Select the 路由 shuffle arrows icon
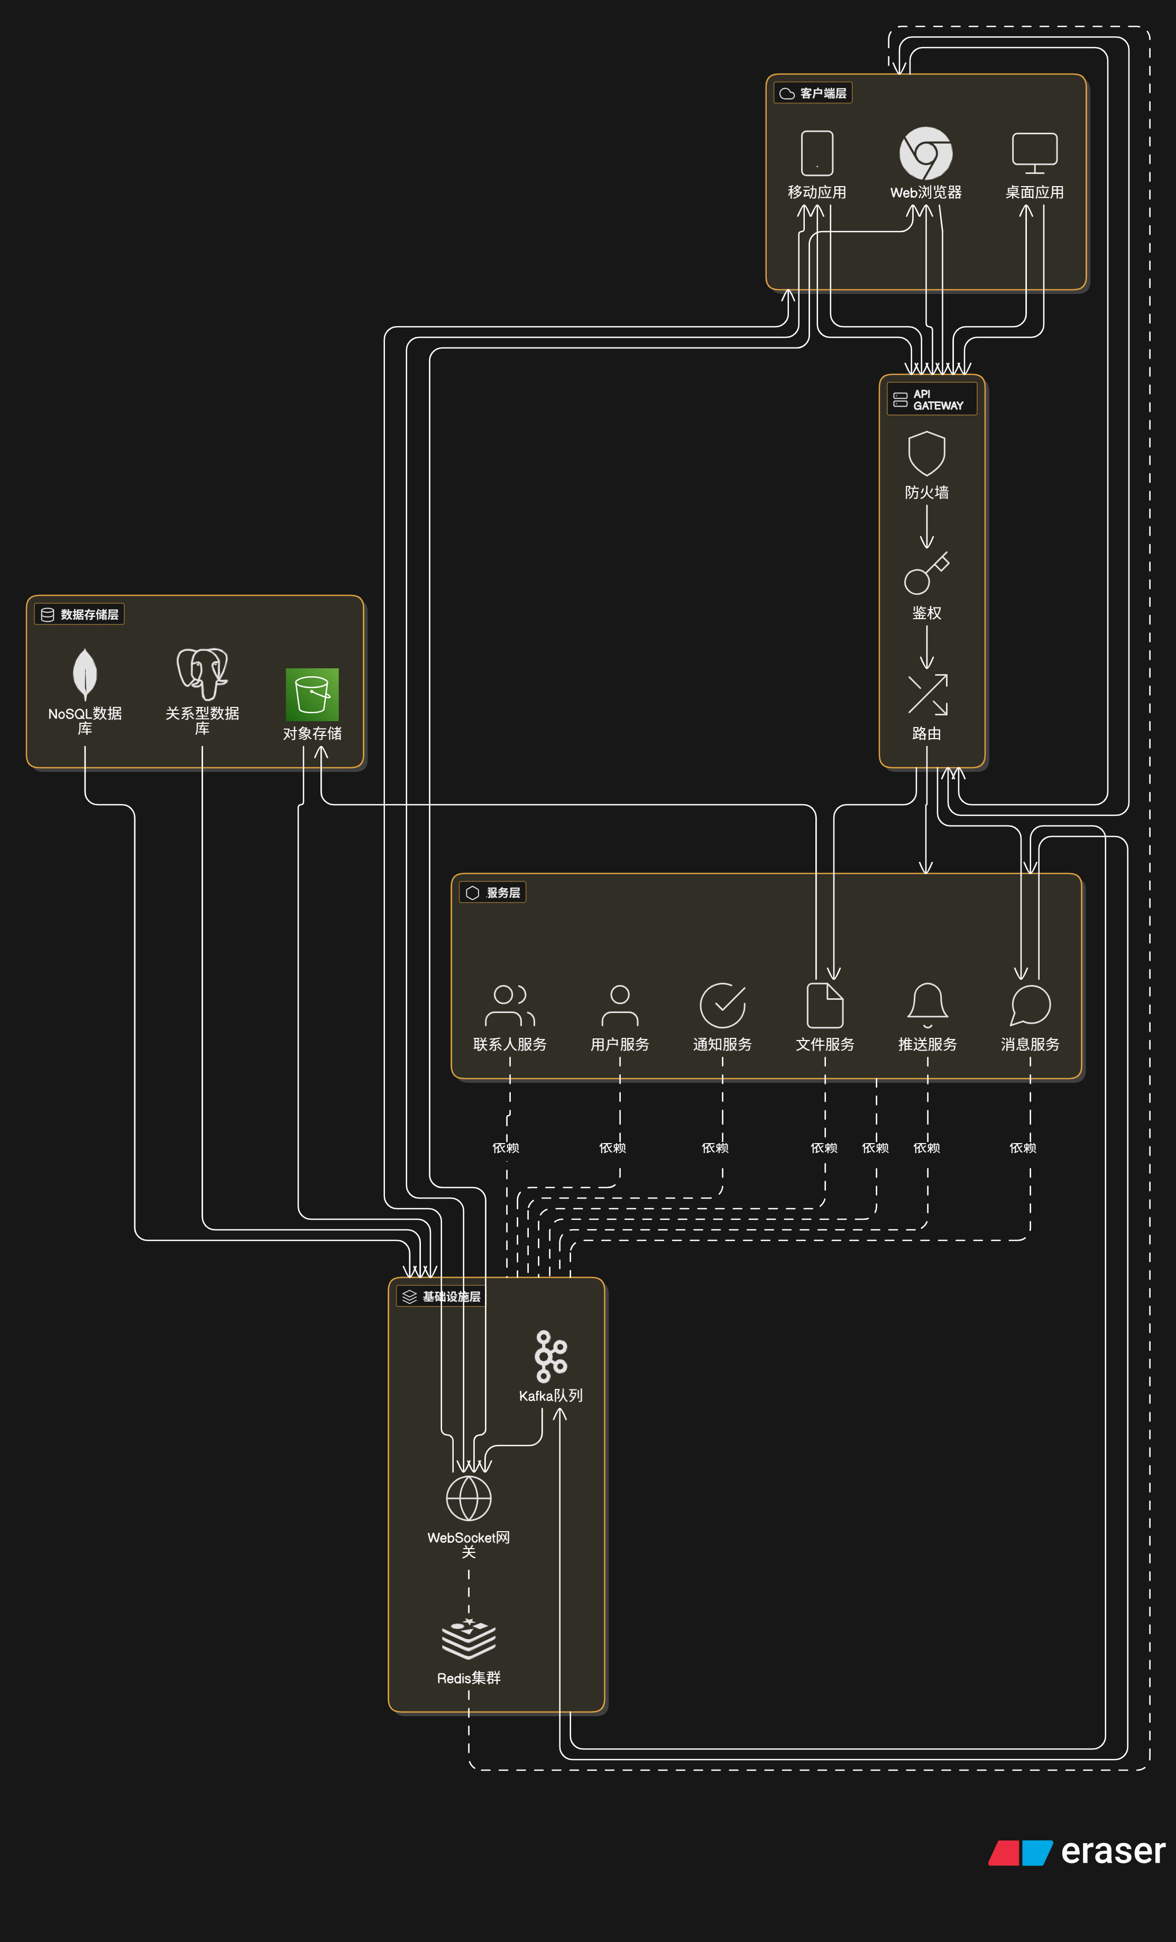This screenshot has height=1942, width=1176. coord(927,694)
